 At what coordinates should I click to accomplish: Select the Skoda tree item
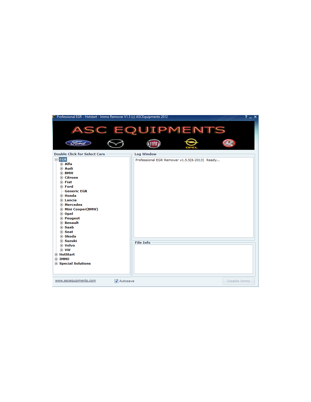pyautogui.click(x=70, y=236)
